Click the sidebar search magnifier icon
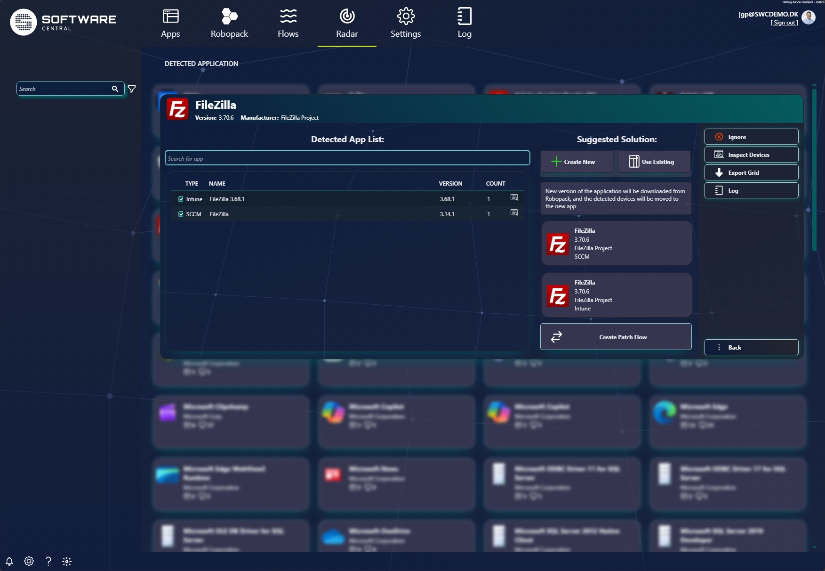 (x=115, y=89)
